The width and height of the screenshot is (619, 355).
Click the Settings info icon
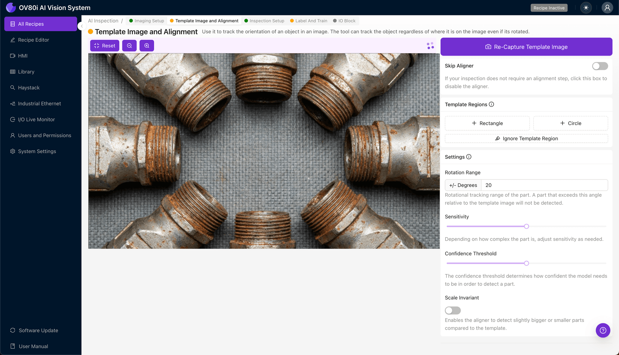pos(469,157)
